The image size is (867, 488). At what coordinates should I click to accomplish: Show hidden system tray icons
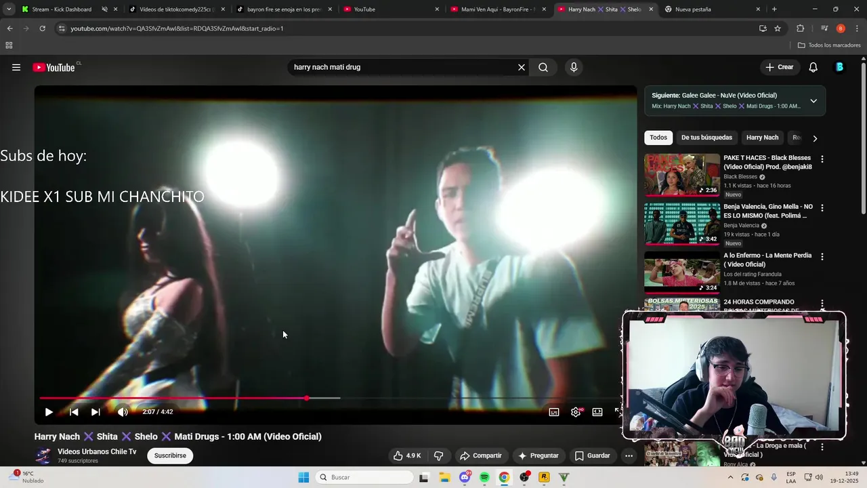[730, 477]
